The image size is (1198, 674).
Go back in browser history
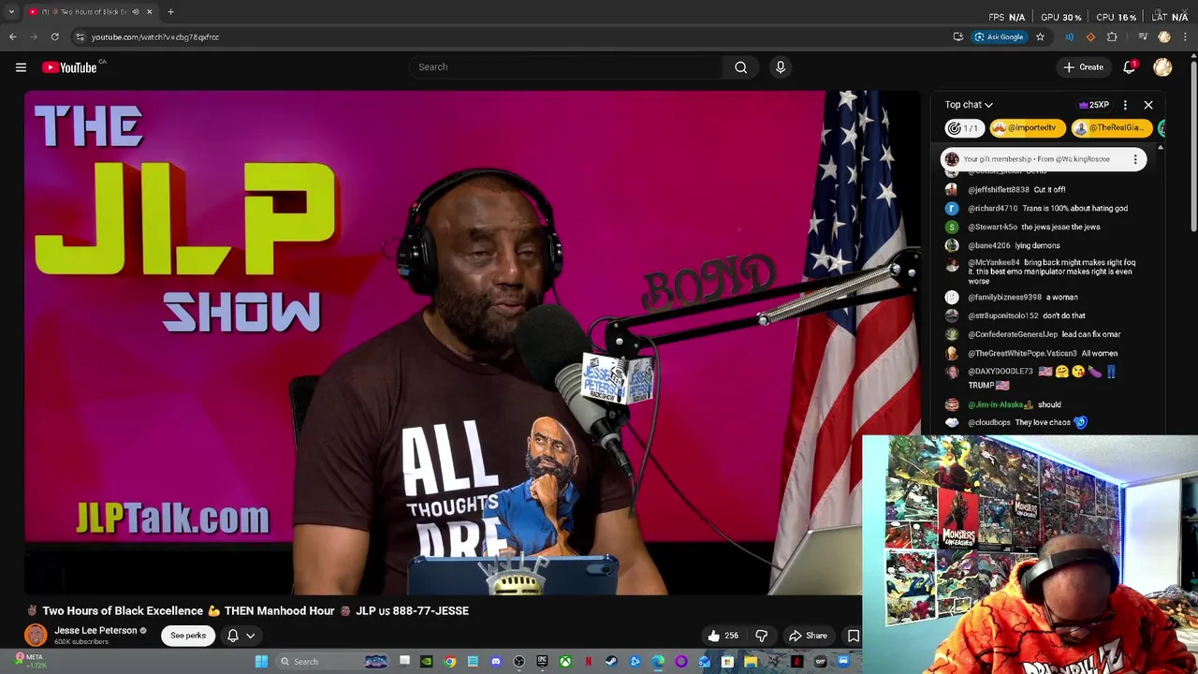pos(12,37)
